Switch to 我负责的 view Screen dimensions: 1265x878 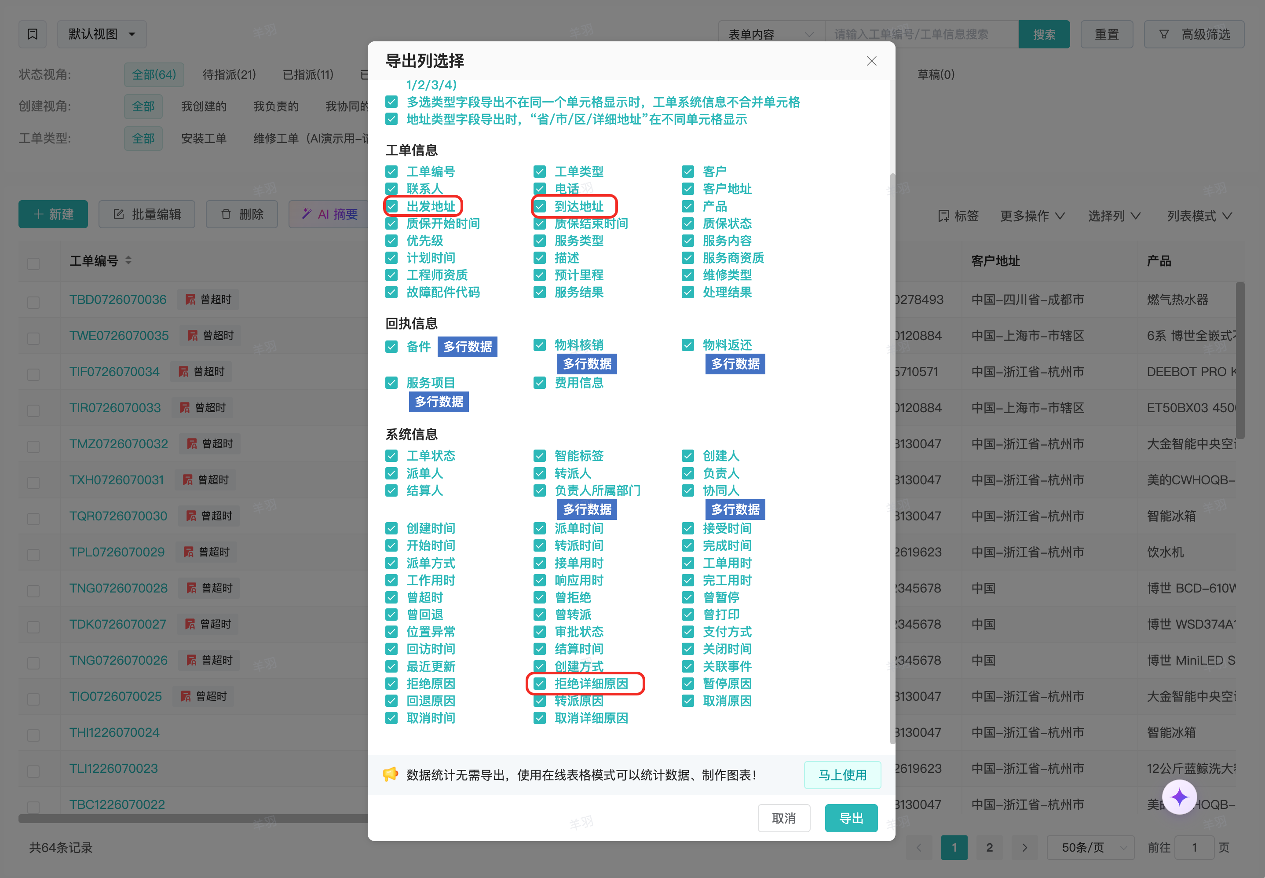(x=275, y=106)
